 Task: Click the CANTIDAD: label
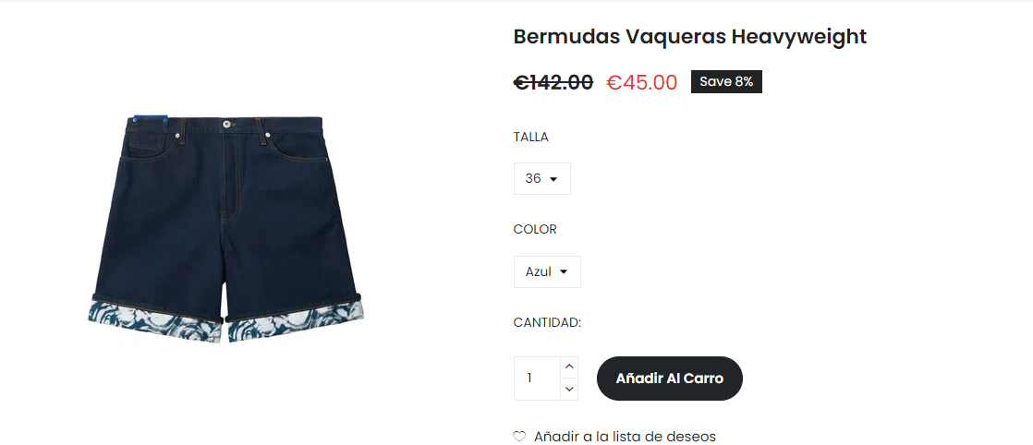pyautogui.click(x=547, y=322)
